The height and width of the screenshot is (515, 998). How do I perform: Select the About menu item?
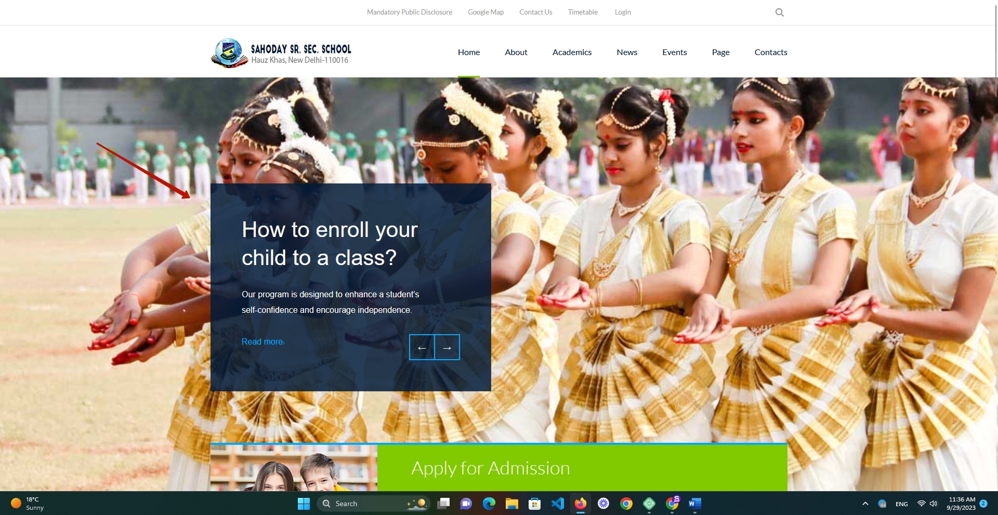pos(516,52)
